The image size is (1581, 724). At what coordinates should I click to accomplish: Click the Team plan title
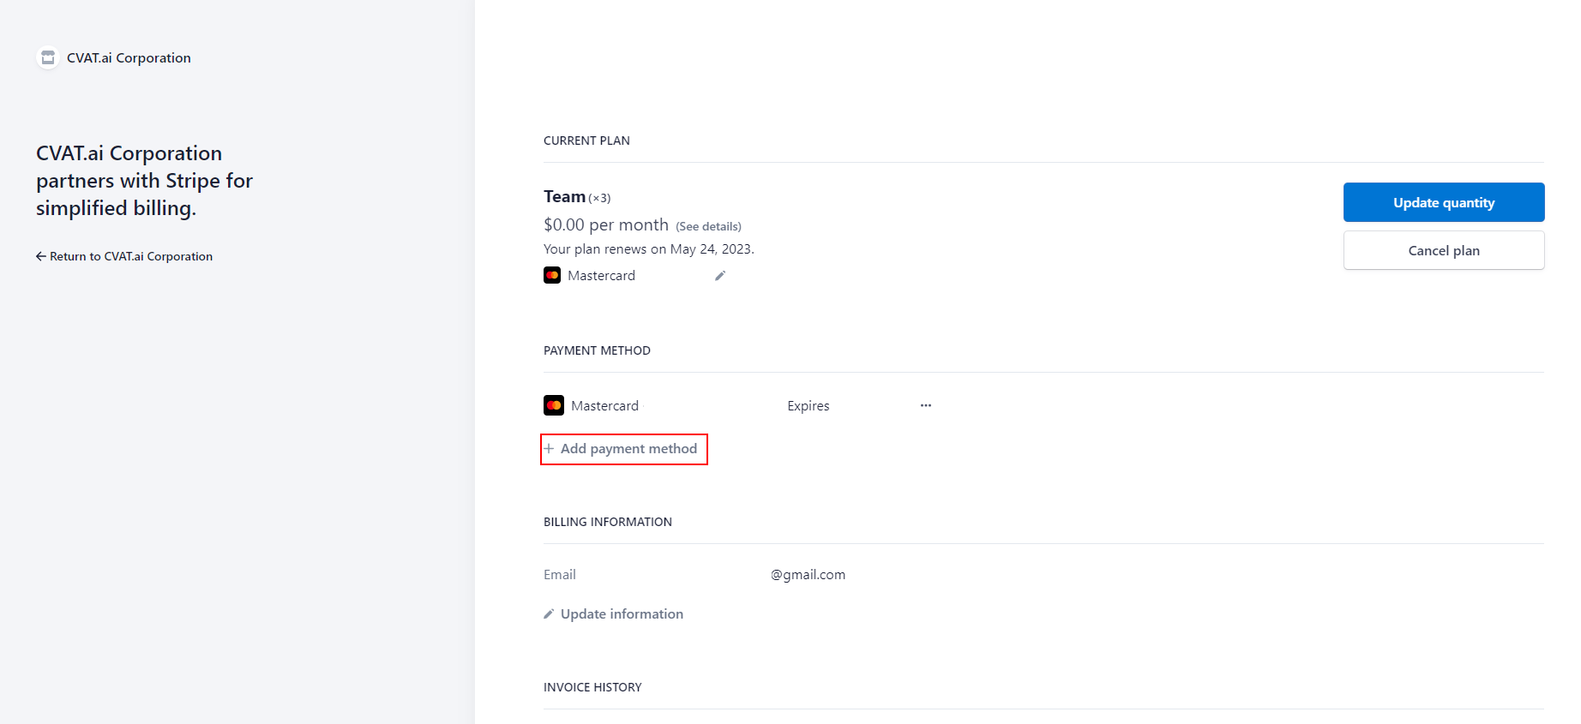click(x=564, y=197)
